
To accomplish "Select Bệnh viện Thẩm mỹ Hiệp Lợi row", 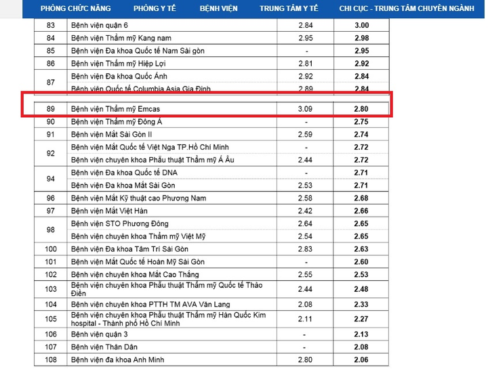I will pos(119,64).
